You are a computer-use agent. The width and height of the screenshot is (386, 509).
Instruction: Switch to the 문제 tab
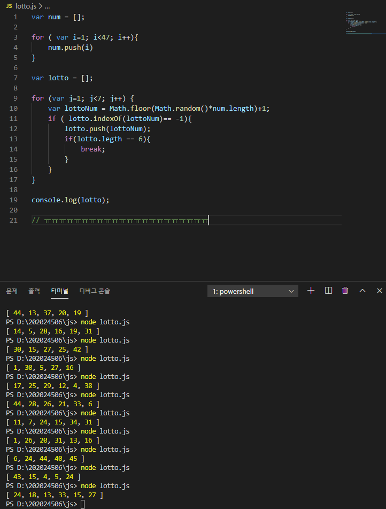tap(12, 291)
